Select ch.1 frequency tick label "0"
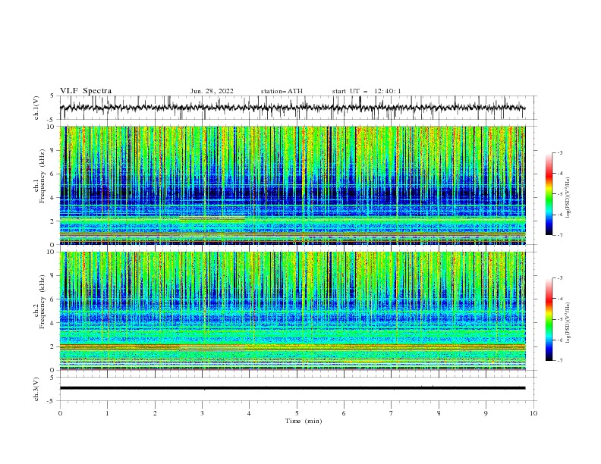Viewport: 601px width, 464px height. tap(52, 245)
